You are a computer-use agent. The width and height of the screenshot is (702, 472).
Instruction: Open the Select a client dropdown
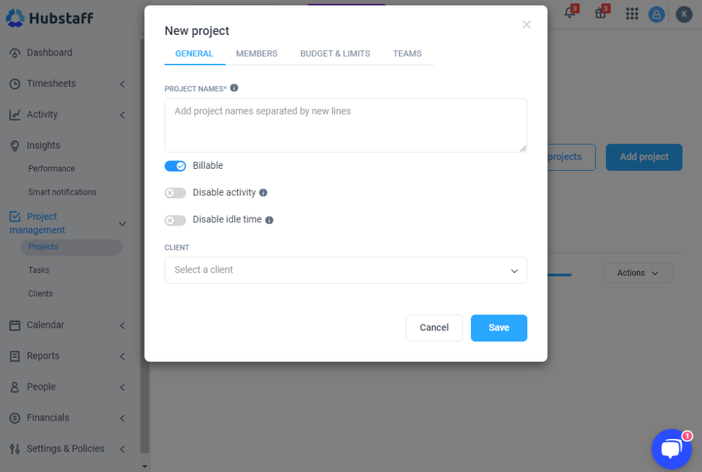(x=346, y=270)
